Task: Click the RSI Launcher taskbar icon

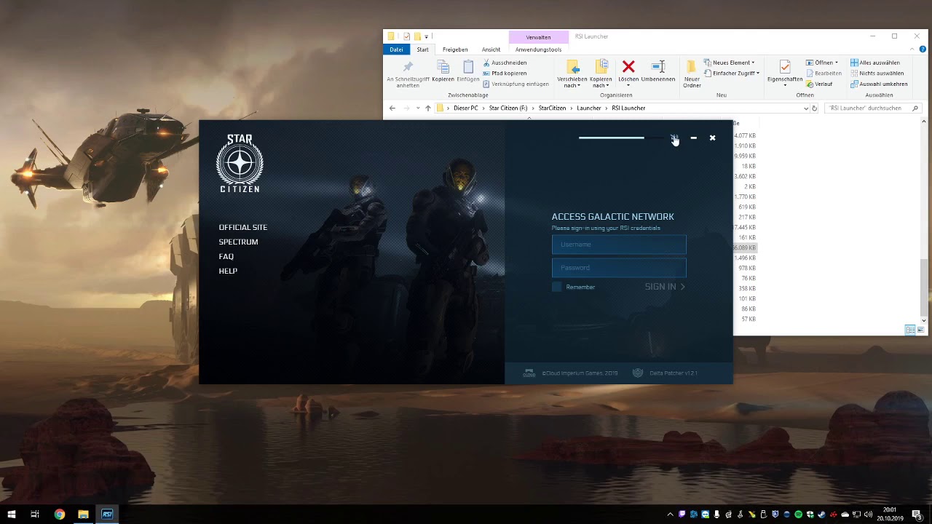Action: pyautogui.click(x=107, y=515)
